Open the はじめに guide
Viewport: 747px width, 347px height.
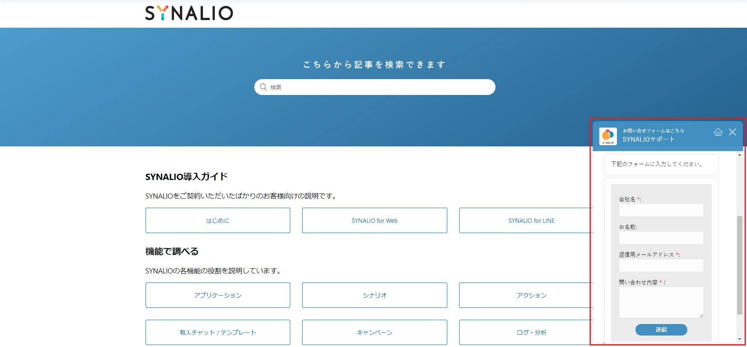click(x=218, y=220)
